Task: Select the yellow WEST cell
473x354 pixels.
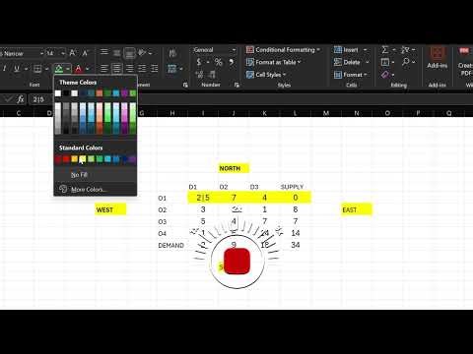Action: click(110, 209)
